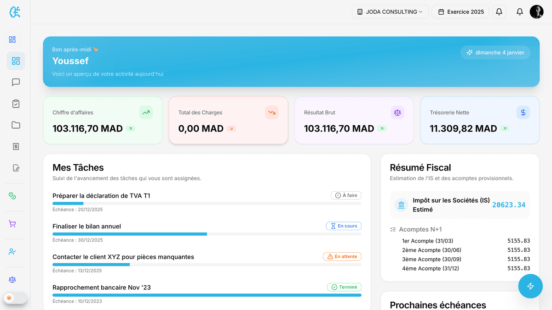The image size is (552, 310).
Task: Open the JODA CONSULTING company dropdown
Action: (x=390, y=12)
